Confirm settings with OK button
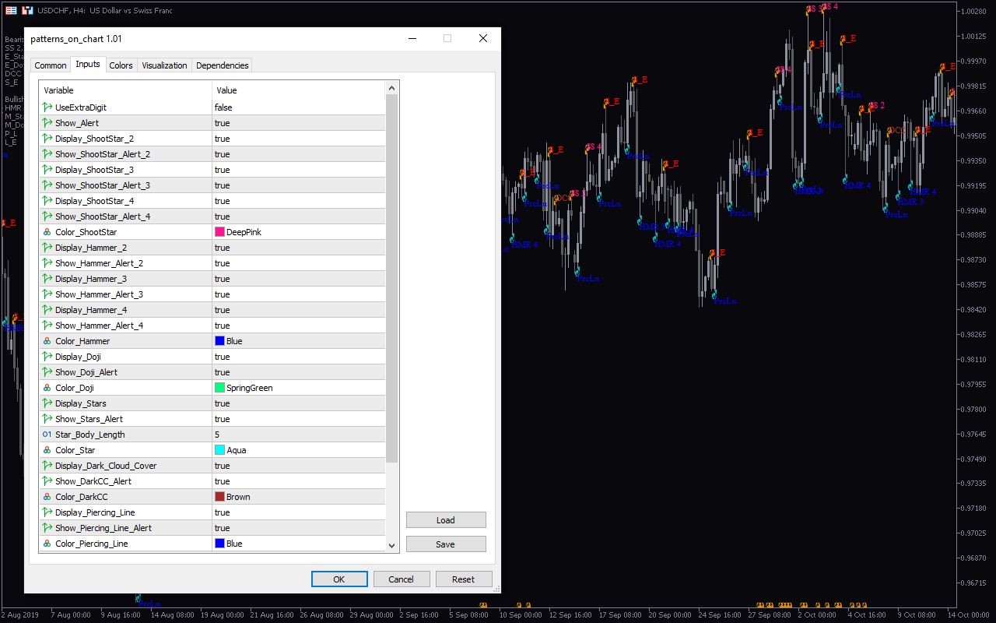Image resolution: width=996 pixels, height=623 pixels. (339, 579)
